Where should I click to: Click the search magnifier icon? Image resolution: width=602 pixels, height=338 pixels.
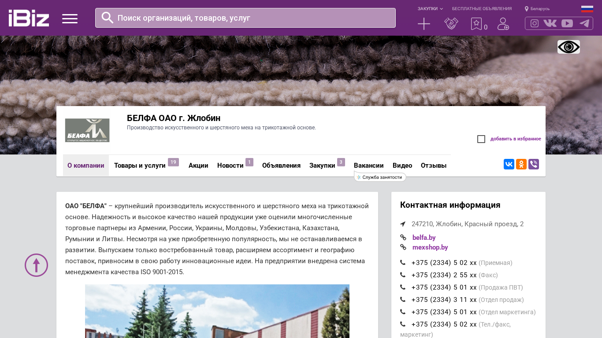point(108,18)
